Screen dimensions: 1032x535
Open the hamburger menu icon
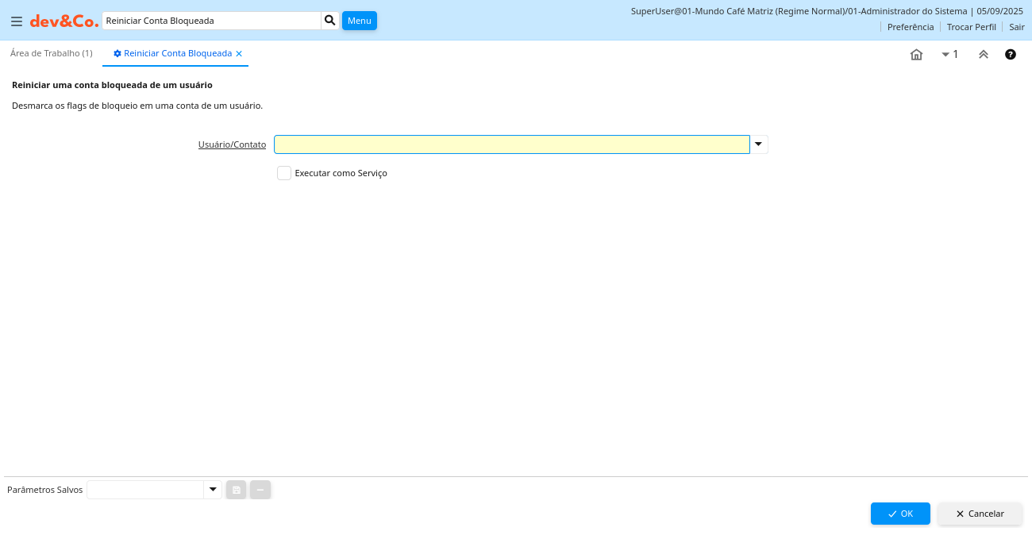point(17,21)
